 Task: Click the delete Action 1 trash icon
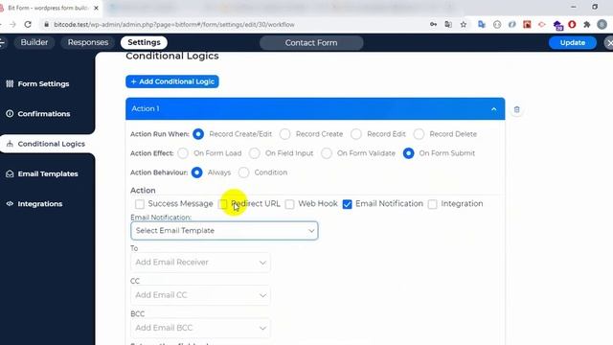[x=516, y=110]
